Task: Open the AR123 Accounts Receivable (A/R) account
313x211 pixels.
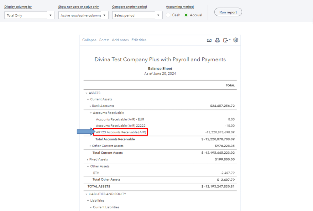Action: [121, 132]
